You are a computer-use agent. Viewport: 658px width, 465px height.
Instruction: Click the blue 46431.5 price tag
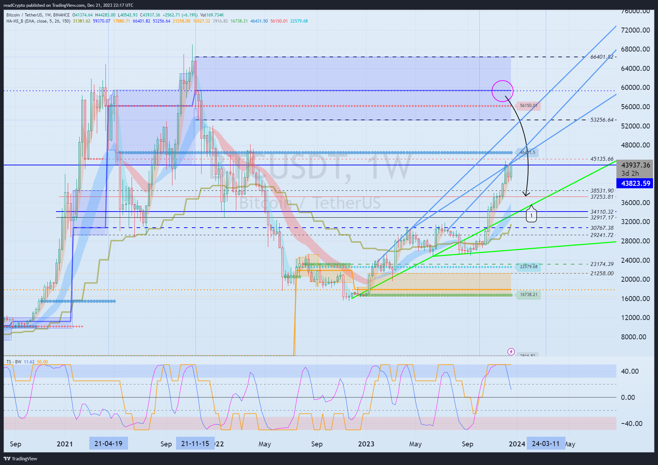click(x=527, y=152)
